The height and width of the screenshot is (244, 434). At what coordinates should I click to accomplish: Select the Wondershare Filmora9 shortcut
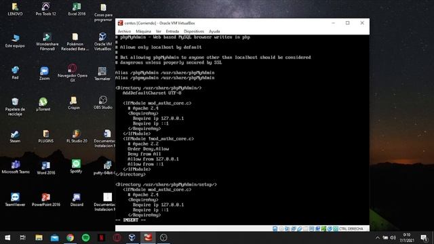pos(47,42)
